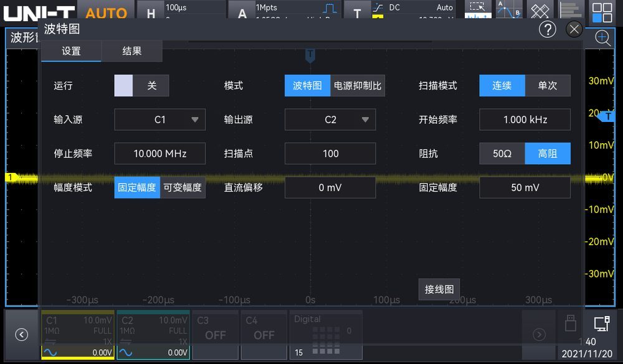Open the 接线图 wiring diagram
This screenshot has height=364, width=623.
pos(439,289)
